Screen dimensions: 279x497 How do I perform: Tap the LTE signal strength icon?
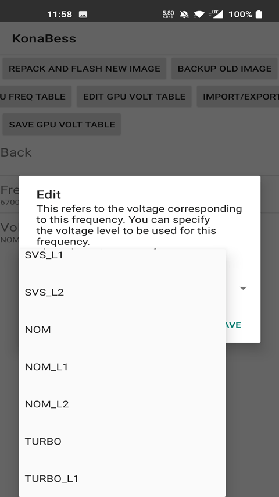[217, 14]
